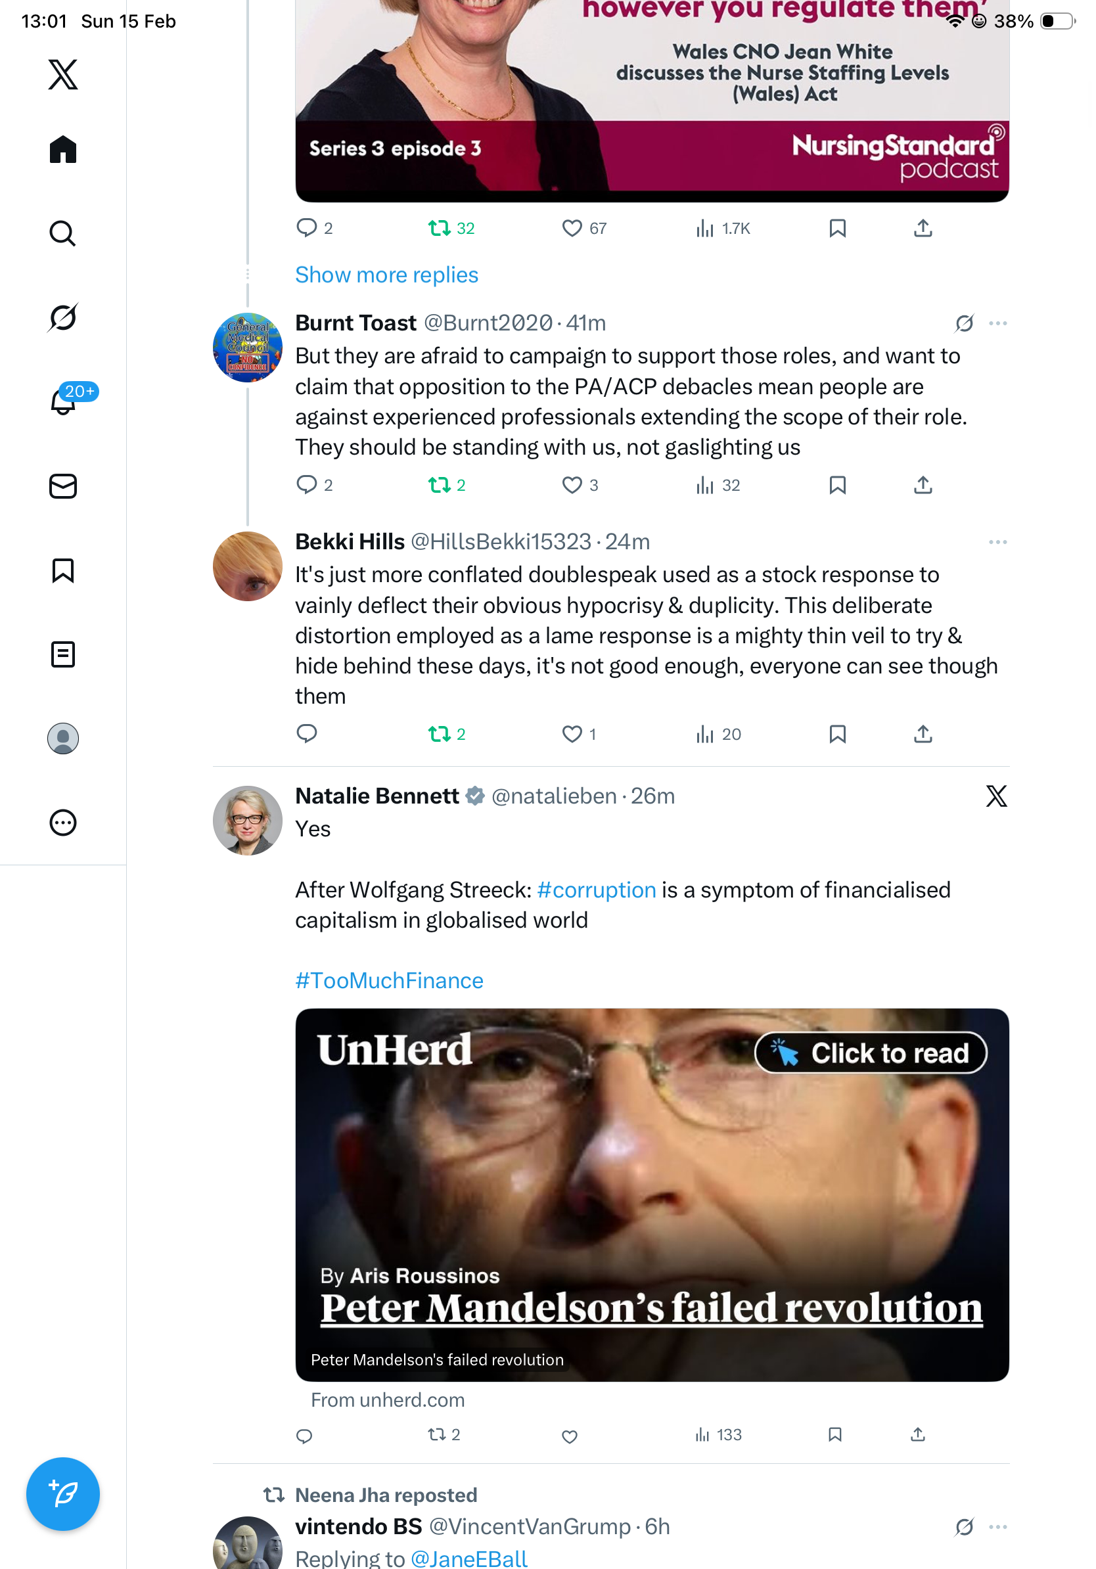Toggle repost on Bekki Hills' post
Screen dimensions: 1096x1569
pos(440,734)
